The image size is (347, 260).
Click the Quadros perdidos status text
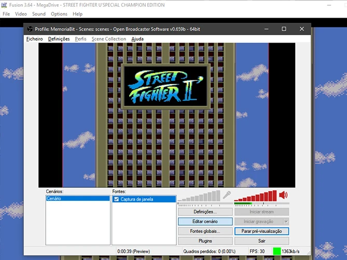pos(210,251)
